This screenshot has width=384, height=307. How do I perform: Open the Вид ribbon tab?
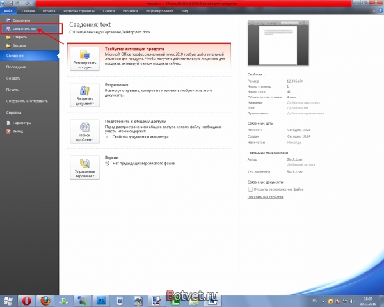184,11
